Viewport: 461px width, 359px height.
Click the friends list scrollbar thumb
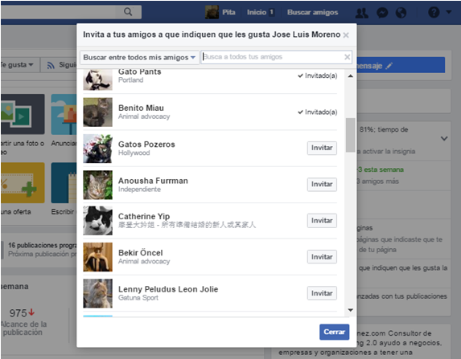point(351,135)
